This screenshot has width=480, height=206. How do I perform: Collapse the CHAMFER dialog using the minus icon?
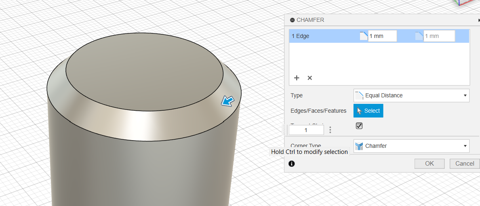tap(292, 20)
